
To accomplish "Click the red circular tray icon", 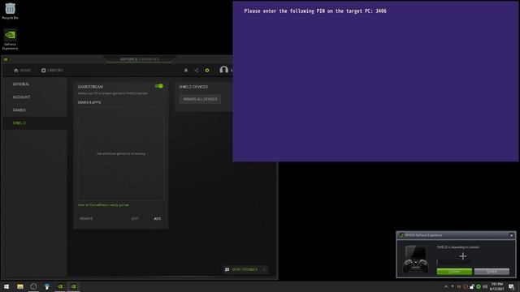I will pos(466,286).
